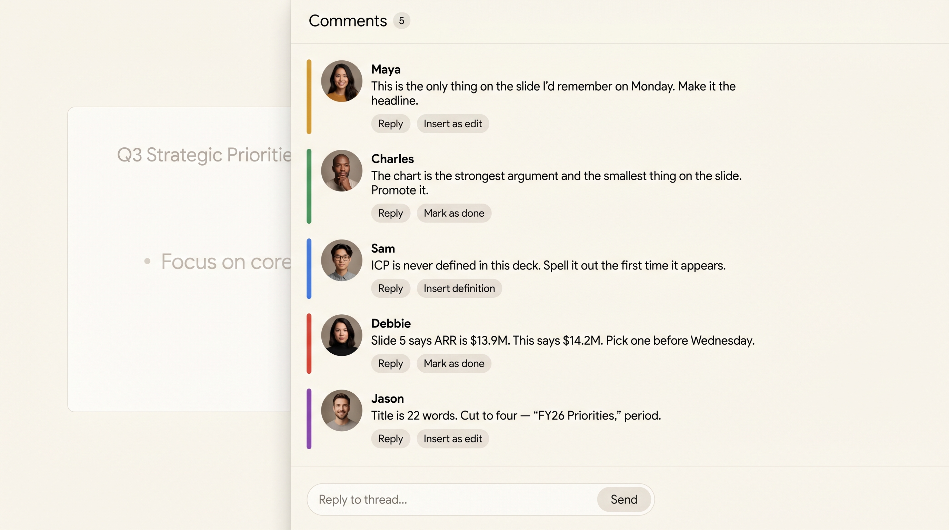Click Charles's profile avatar
This screenshot has height=530, width=949.
coord(341,171)
